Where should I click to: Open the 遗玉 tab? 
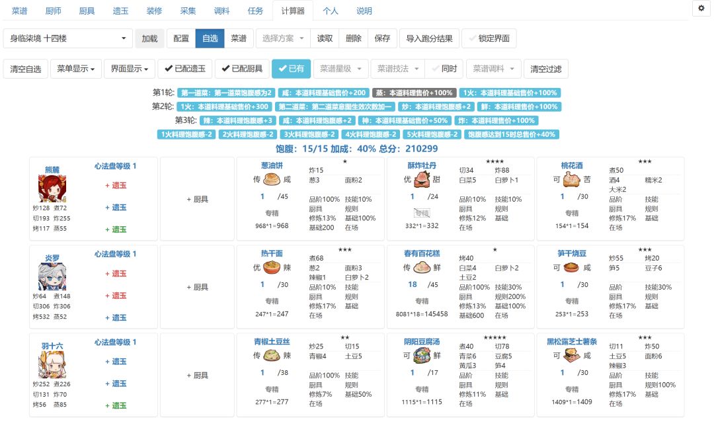121,11
